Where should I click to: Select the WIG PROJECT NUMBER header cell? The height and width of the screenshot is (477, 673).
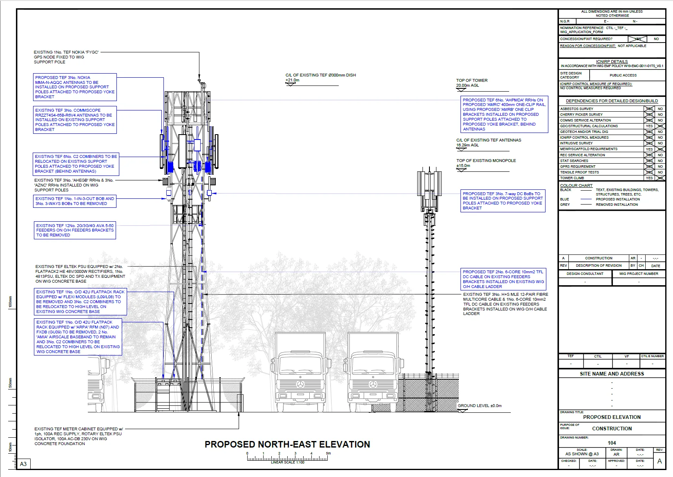[638, 274]
